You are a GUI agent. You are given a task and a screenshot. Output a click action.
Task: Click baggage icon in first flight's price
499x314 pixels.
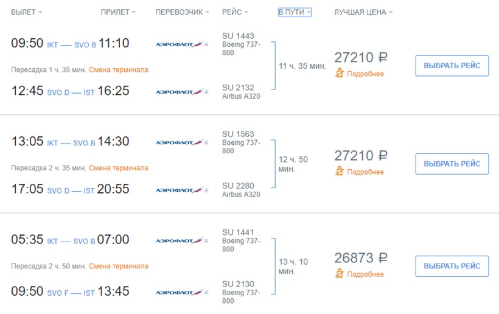pyautogui.click(x=340, y=74)
